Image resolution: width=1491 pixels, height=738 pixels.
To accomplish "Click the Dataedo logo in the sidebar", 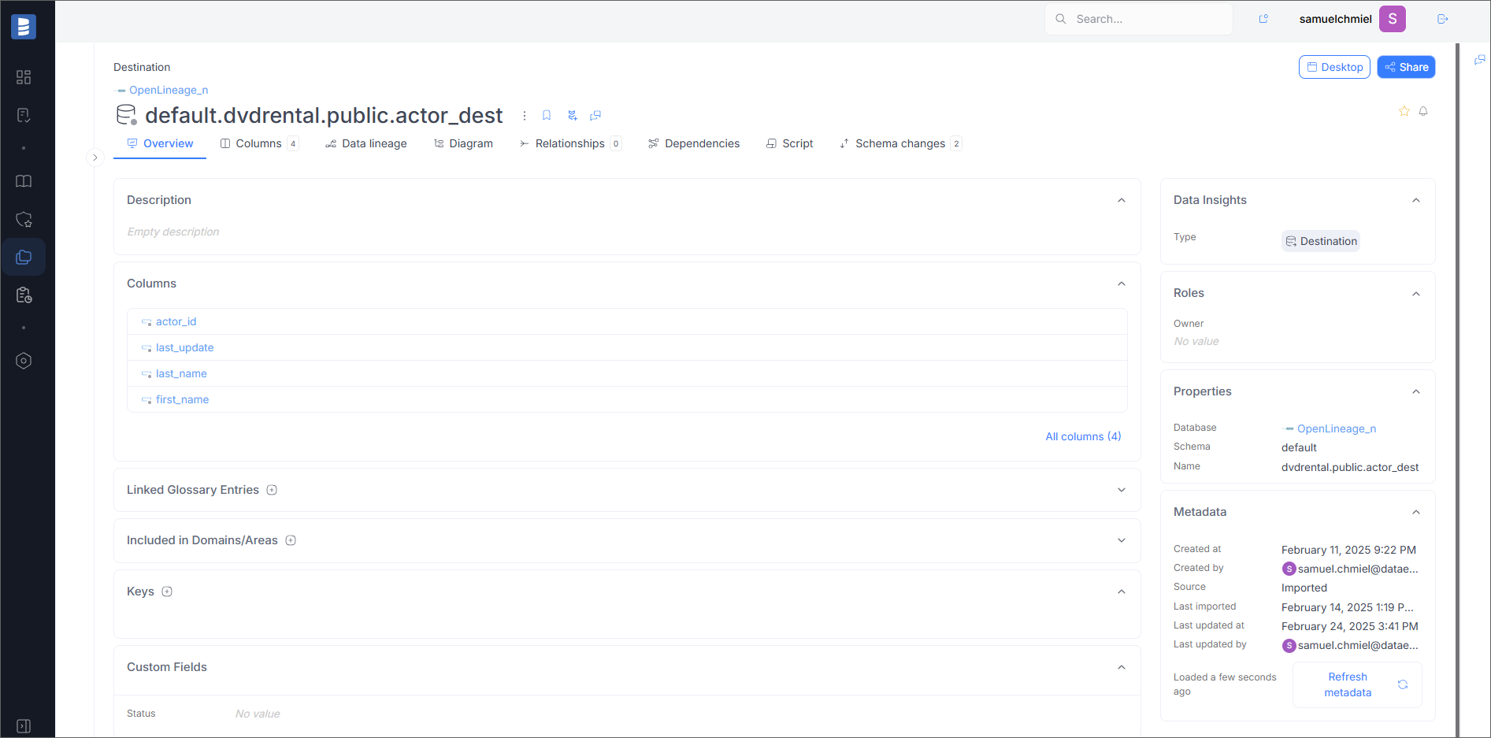I will (x=24, y=27).
